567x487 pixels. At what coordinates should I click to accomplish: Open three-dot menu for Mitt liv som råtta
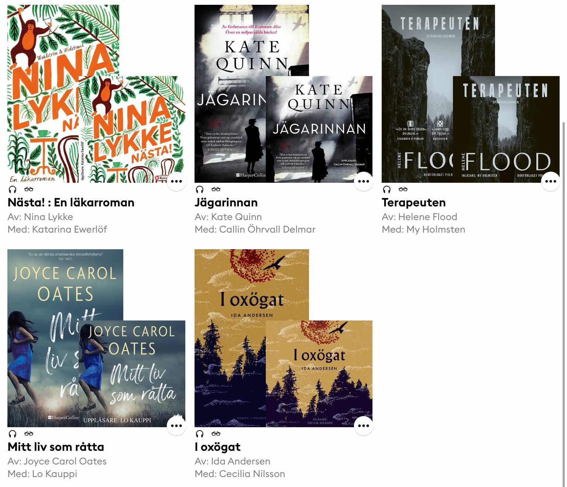click(176, 426)
